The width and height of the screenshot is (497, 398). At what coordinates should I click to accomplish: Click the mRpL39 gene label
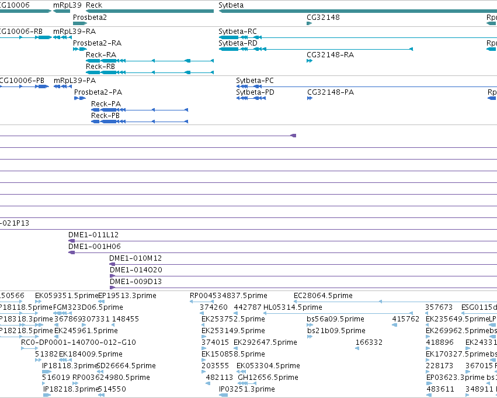pos(67,5)
